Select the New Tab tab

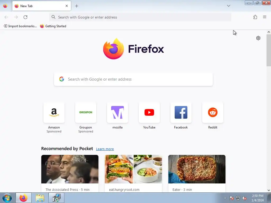click(42, 6)
